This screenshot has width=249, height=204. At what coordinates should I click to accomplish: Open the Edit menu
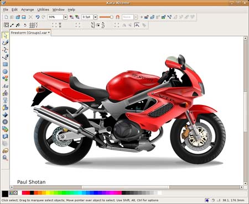[x=14, y=9]
